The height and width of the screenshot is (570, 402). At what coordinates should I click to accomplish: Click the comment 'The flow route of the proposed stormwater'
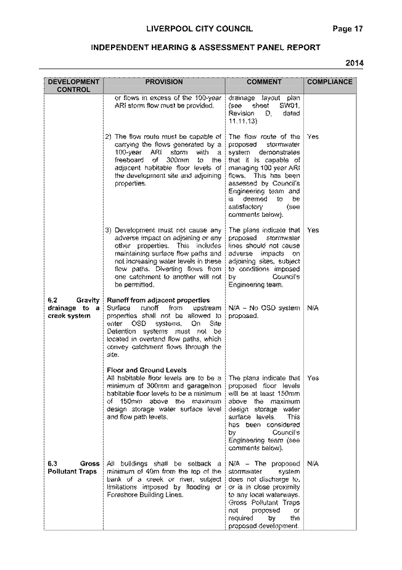[x=264, y=175]
